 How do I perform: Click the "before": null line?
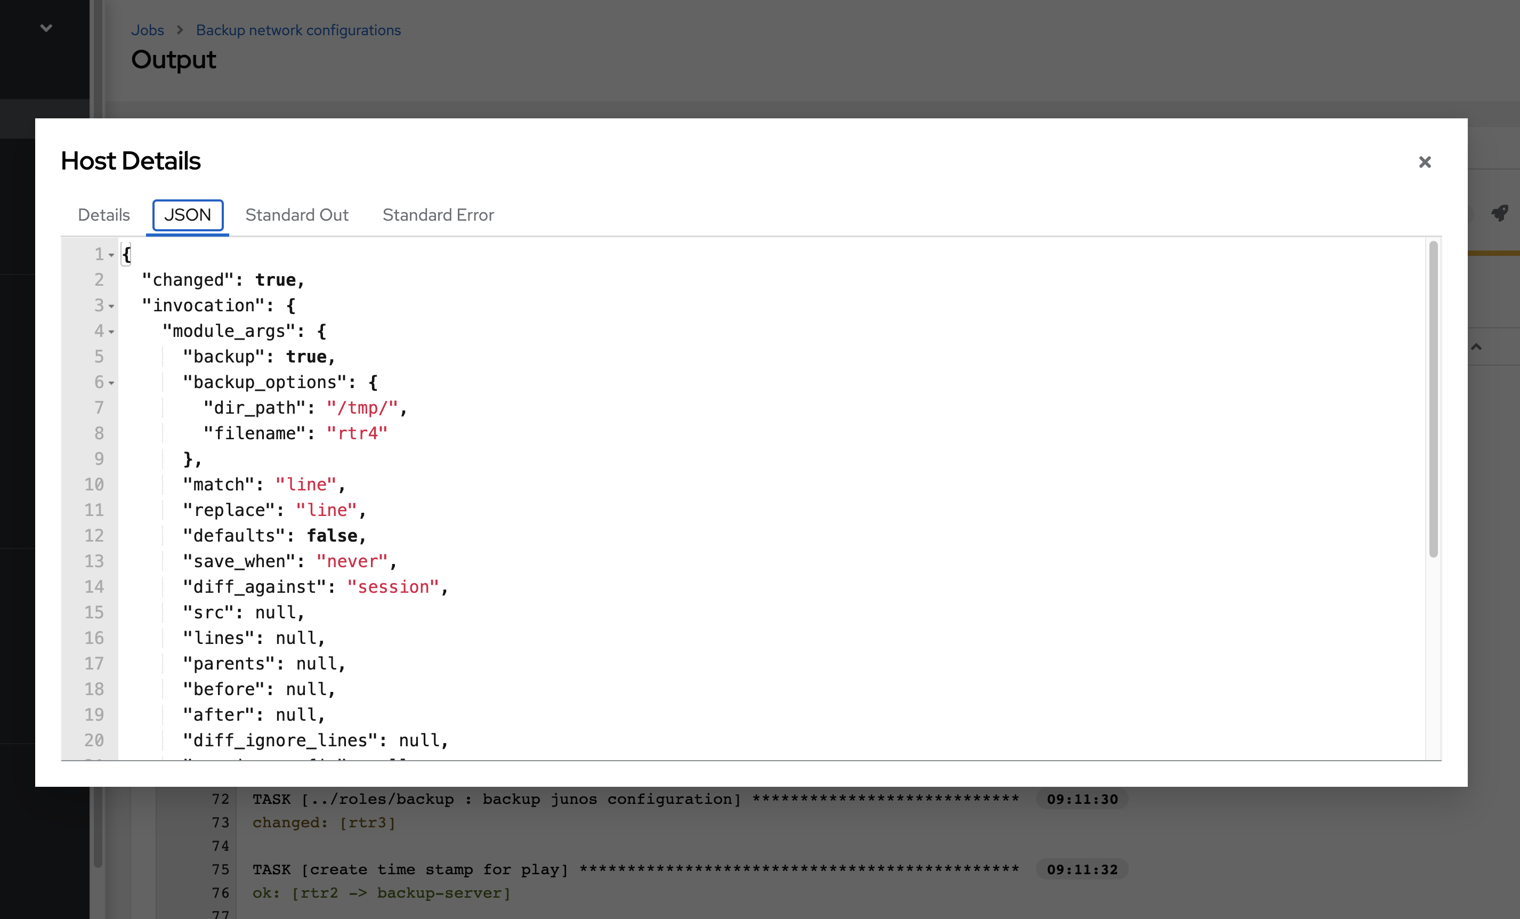pos(259,689)
